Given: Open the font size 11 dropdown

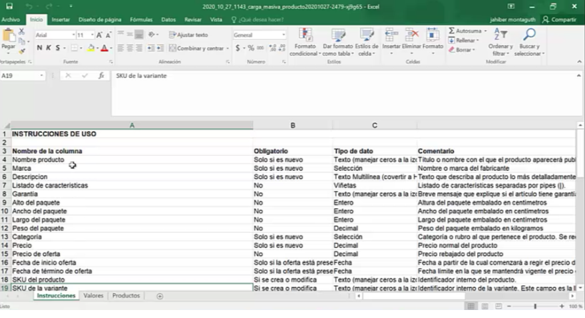Looking at the screenshot, I should coord(92,35).
